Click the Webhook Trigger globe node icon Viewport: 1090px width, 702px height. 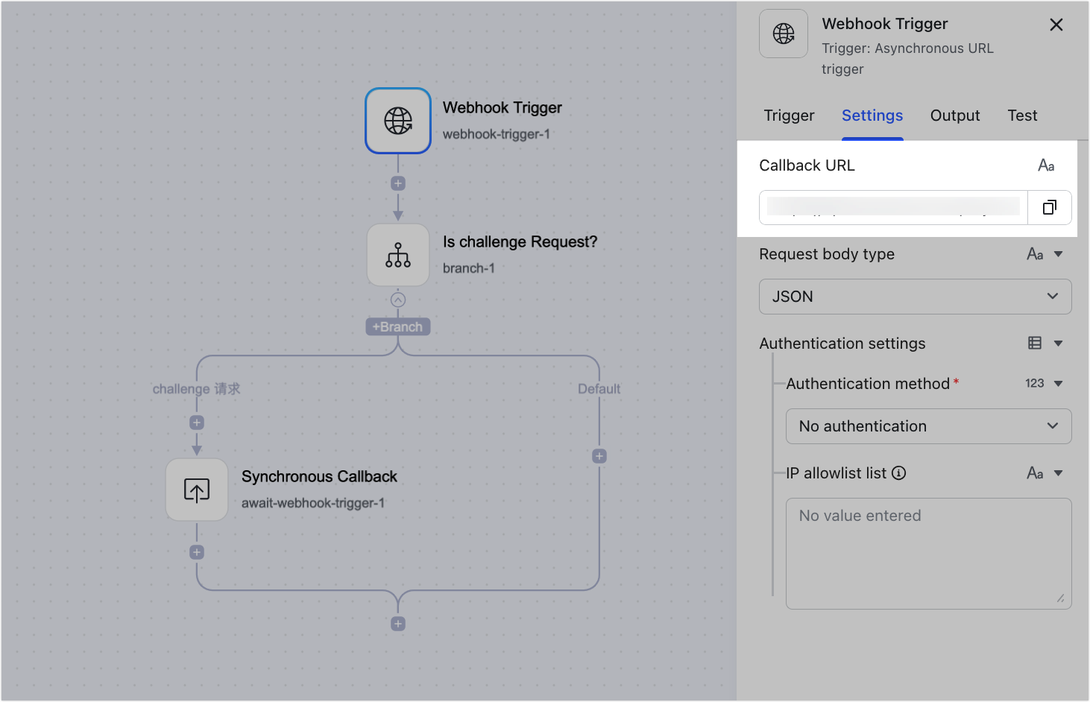[x=397, y=120]
